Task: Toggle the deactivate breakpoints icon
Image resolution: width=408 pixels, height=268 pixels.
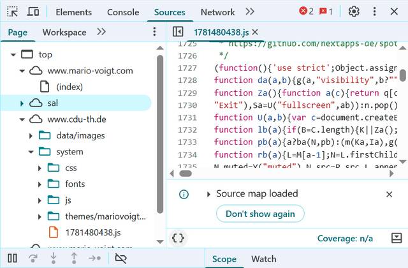Action: click(120, 258)
